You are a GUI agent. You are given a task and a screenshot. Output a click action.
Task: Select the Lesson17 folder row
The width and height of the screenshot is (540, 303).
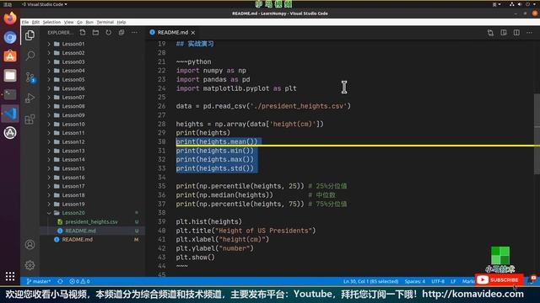coord(92,186)
